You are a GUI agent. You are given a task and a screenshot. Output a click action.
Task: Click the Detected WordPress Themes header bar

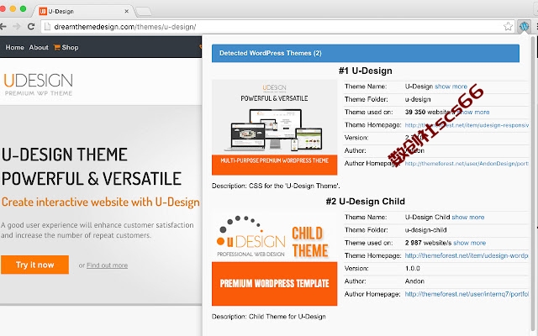click(366, 53)
